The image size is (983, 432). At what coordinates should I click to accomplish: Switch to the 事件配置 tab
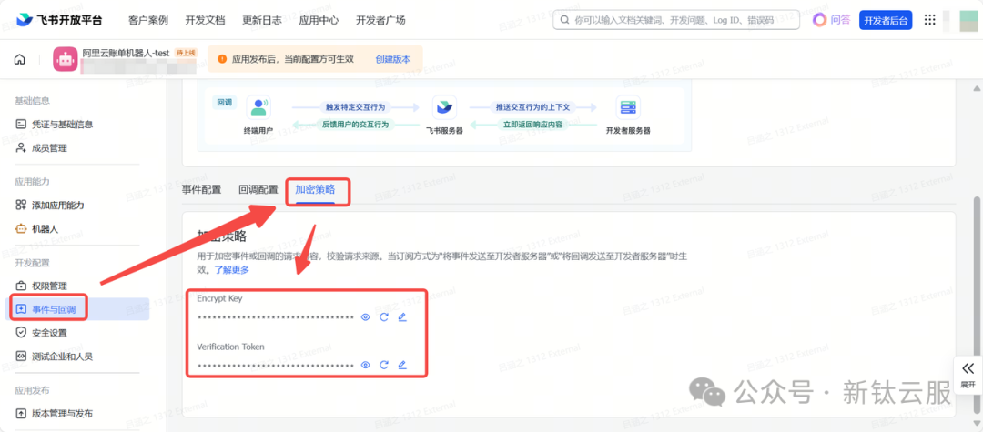pyautogui.click(x=202, y=189)
